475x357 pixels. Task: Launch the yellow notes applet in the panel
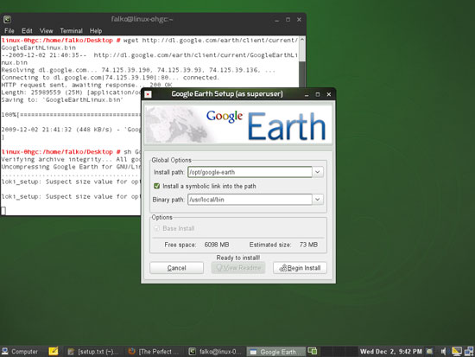pos(54,351)
